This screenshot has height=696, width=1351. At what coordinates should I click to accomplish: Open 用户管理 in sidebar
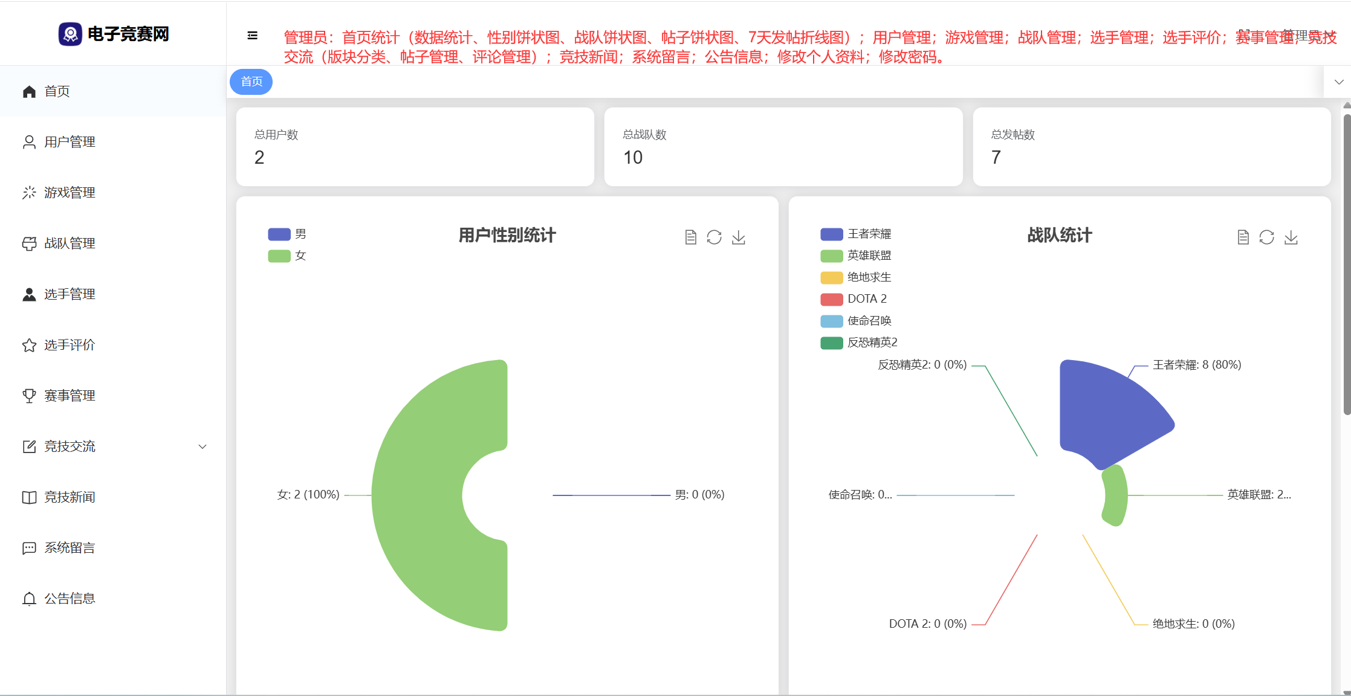pyautogui.click(x=70, y=142)
